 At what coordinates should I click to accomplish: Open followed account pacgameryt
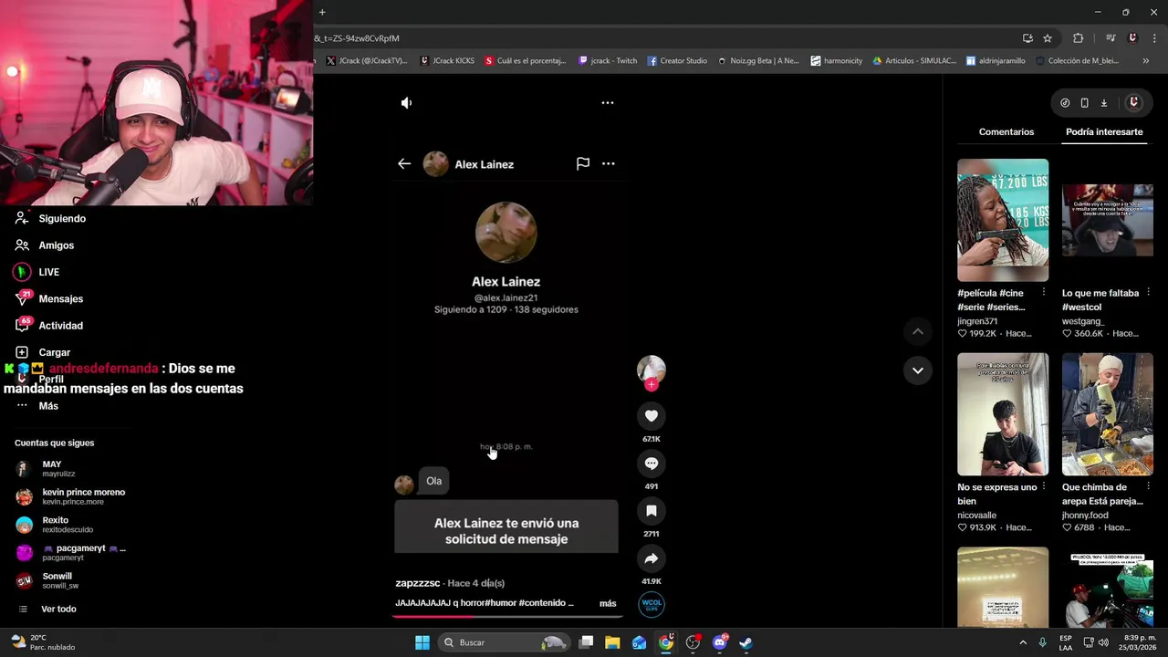pos(71,553)
